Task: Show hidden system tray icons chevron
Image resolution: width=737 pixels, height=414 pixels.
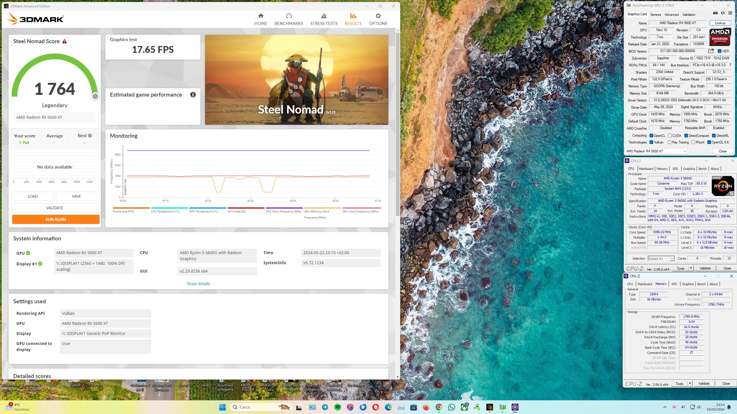Action: [x=665, y=407]
